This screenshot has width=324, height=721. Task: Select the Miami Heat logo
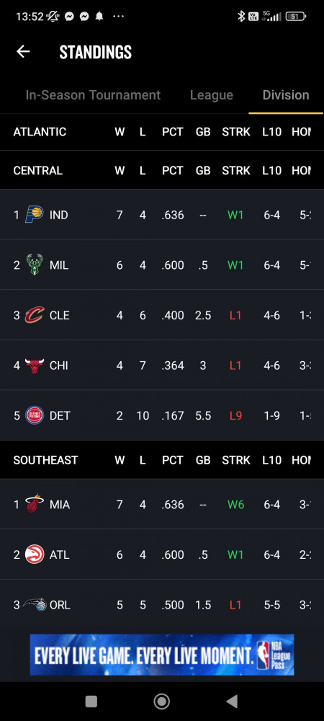35,505
